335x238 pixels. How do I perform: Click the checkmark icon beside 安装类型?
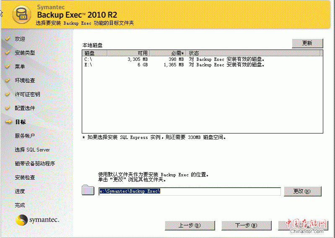click(7, 53)
